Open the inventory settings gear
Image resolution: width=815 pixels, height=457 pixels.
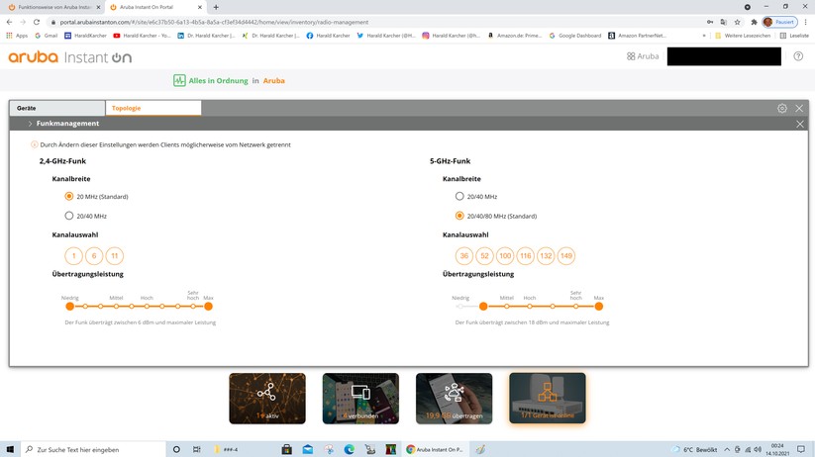pyautogui.click(x=782, y=108)
